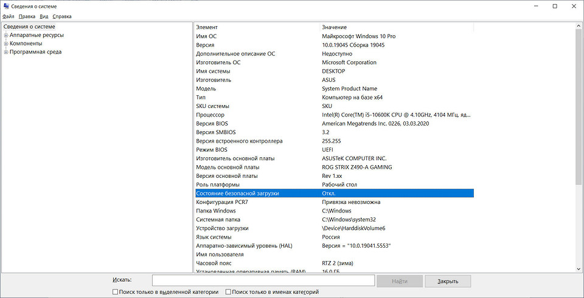584x298 pixels.
Task: Expand the Программная среда tree node
Action: 6,52
